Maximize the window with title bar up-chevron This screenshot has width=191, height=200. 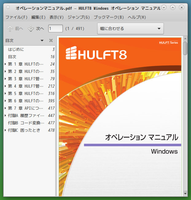(173, 8)
